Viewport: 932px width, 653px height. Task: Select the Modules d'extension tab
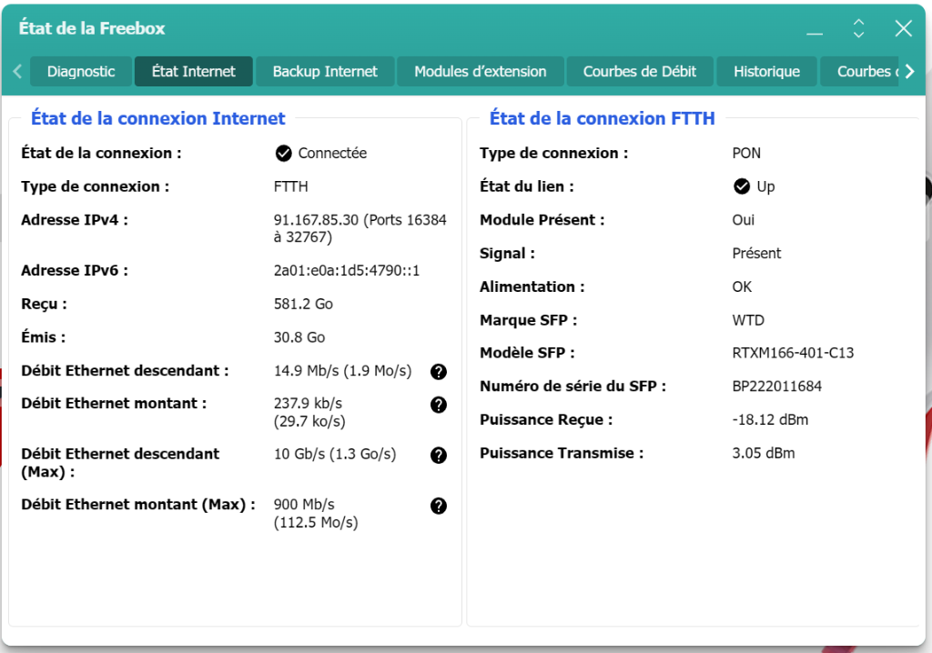480,70
